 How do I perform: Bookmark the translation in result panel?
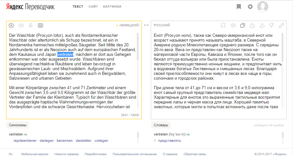click(223, 25)
